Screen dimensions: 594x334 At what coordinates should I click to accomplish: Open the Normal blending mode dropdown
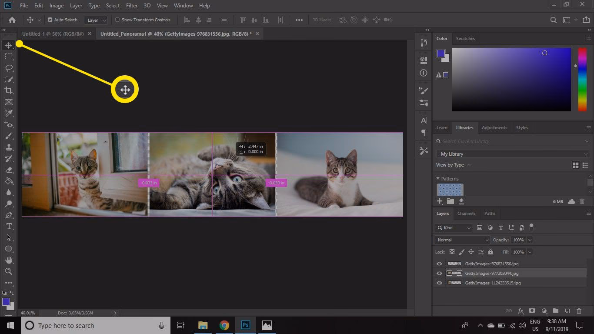coord(461,240)
